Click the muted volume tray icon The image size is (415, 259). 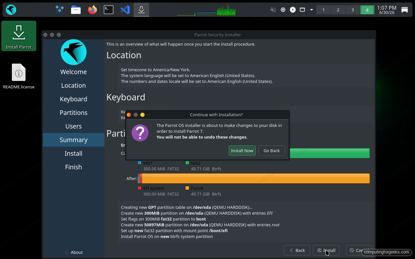pyautogui.click(x=273, y=10)
